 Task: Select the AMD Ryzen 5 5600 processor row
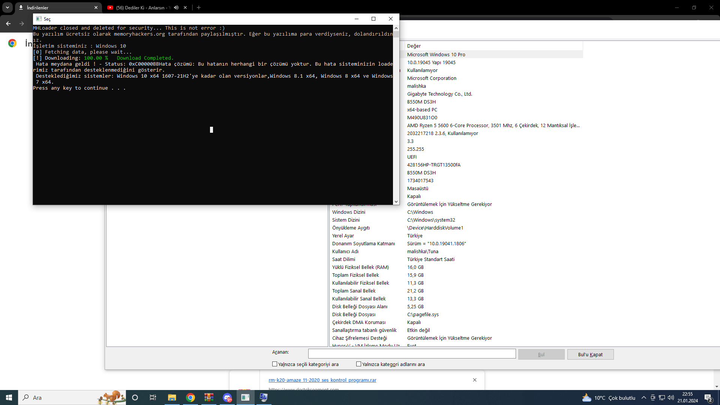pos(493,125)
